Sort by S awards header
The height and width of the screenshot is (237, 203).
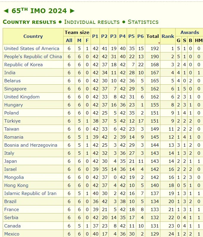(x=185, y=40)
